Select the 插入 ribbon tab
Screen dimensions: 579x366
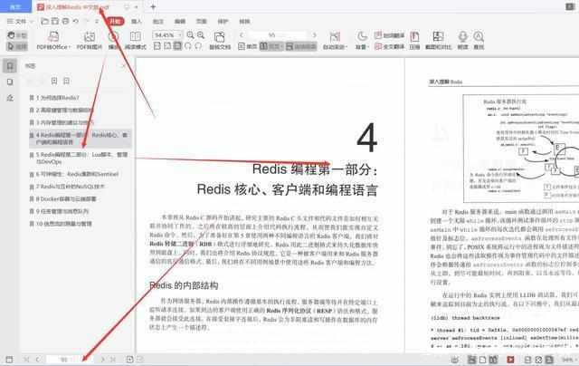point(137,22)
